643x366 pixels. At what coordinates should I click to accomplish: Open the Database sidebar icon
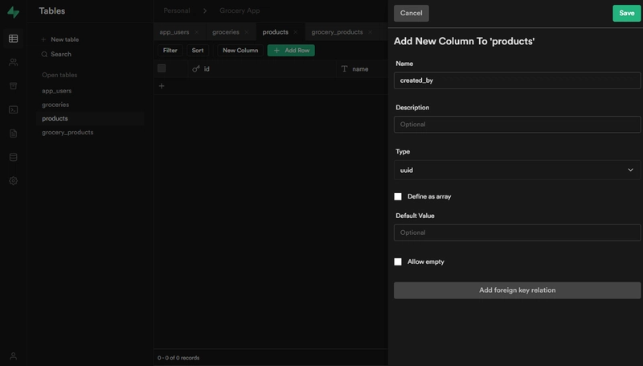pyautogui.click(x=13, y=157)
